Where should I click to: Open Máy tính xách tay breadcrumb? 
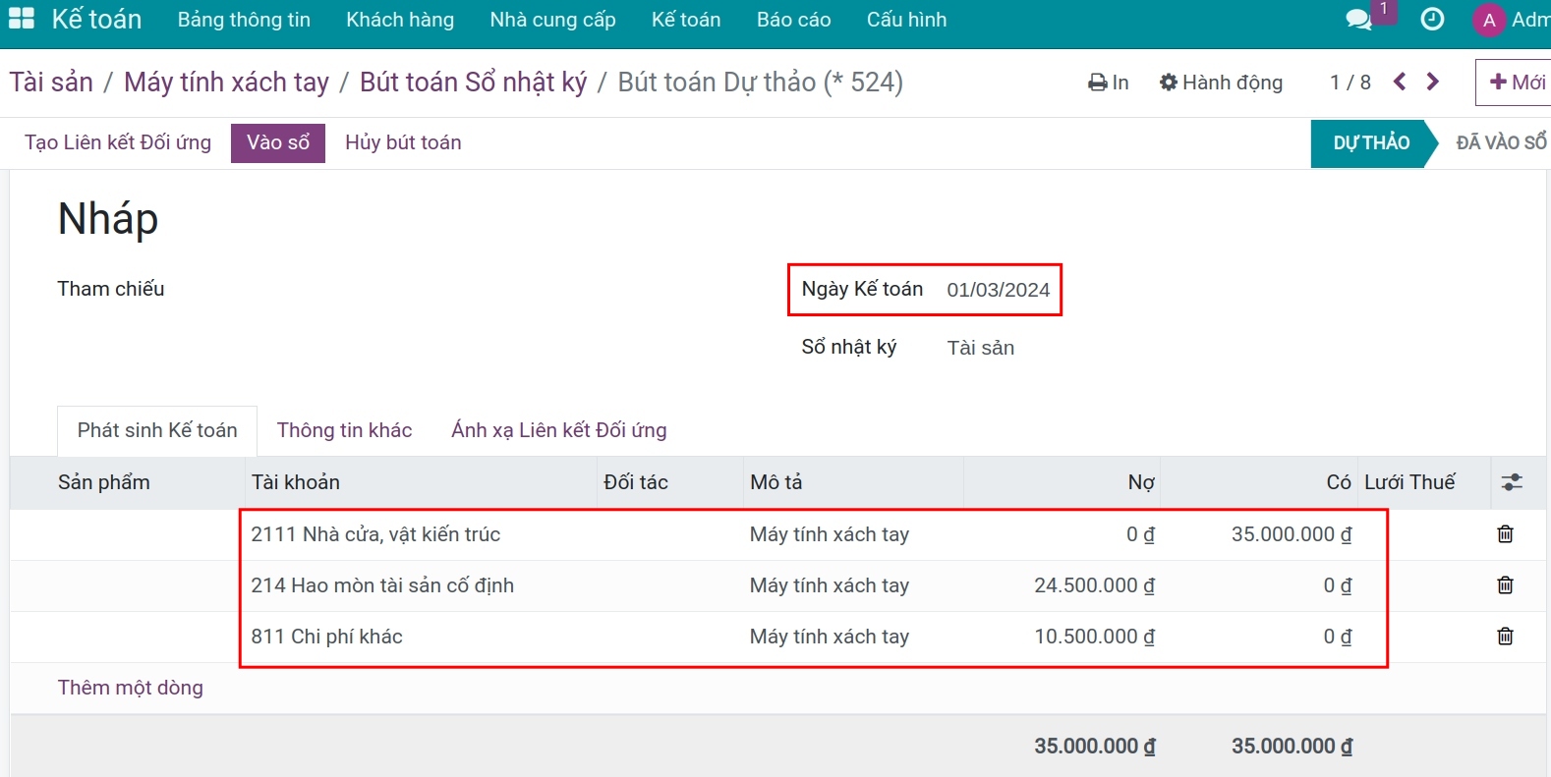coord(226,83)
